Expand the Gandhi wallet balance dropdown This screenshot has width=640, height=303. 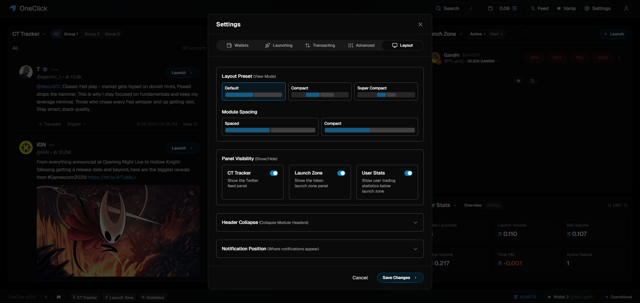(x=498, y=61)
